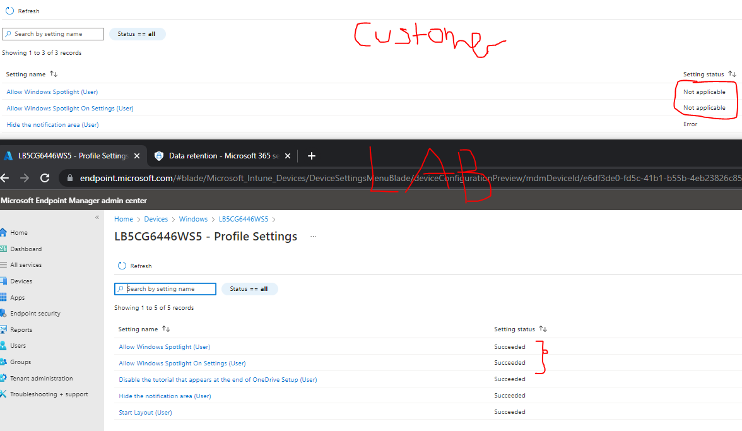Click 'Showing 1 to 5 of 5 records'
The height and width of the screenshot is (431, 742).
click(x=154, y=308)
